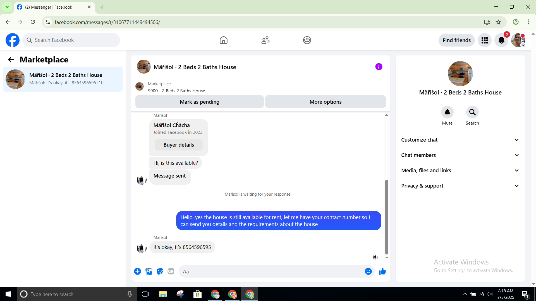Screen dimensions: 536x301
Task: Bookmark this page with star icon
Action: (498, 22)
